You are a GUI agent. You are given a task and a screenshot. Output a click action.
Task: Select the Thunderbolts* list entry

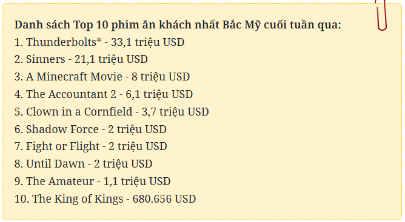pos(99,42)
